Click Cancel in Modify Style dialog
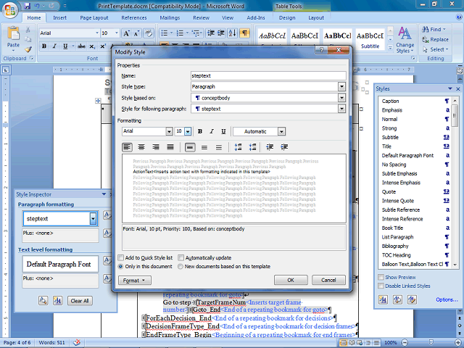The image size is (464, 348). [x=328, y=280]
